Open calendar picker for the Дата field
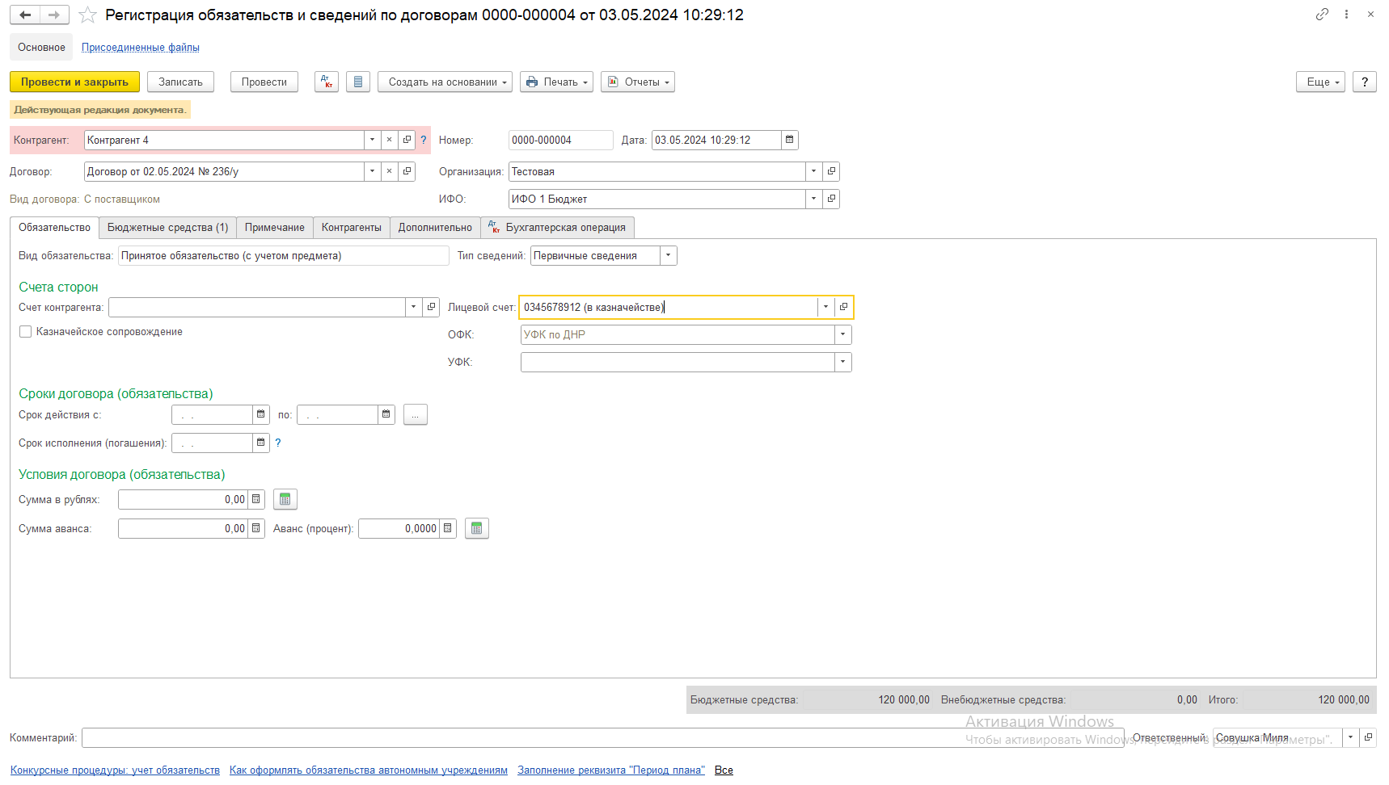Viewport: 1389px width, 785px height. [790, 140]
